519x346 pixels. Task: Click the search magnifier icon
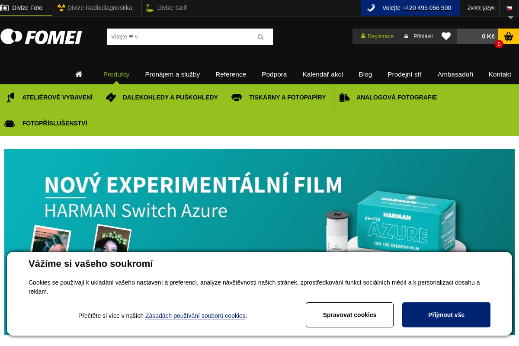click(x=260, y=37)
